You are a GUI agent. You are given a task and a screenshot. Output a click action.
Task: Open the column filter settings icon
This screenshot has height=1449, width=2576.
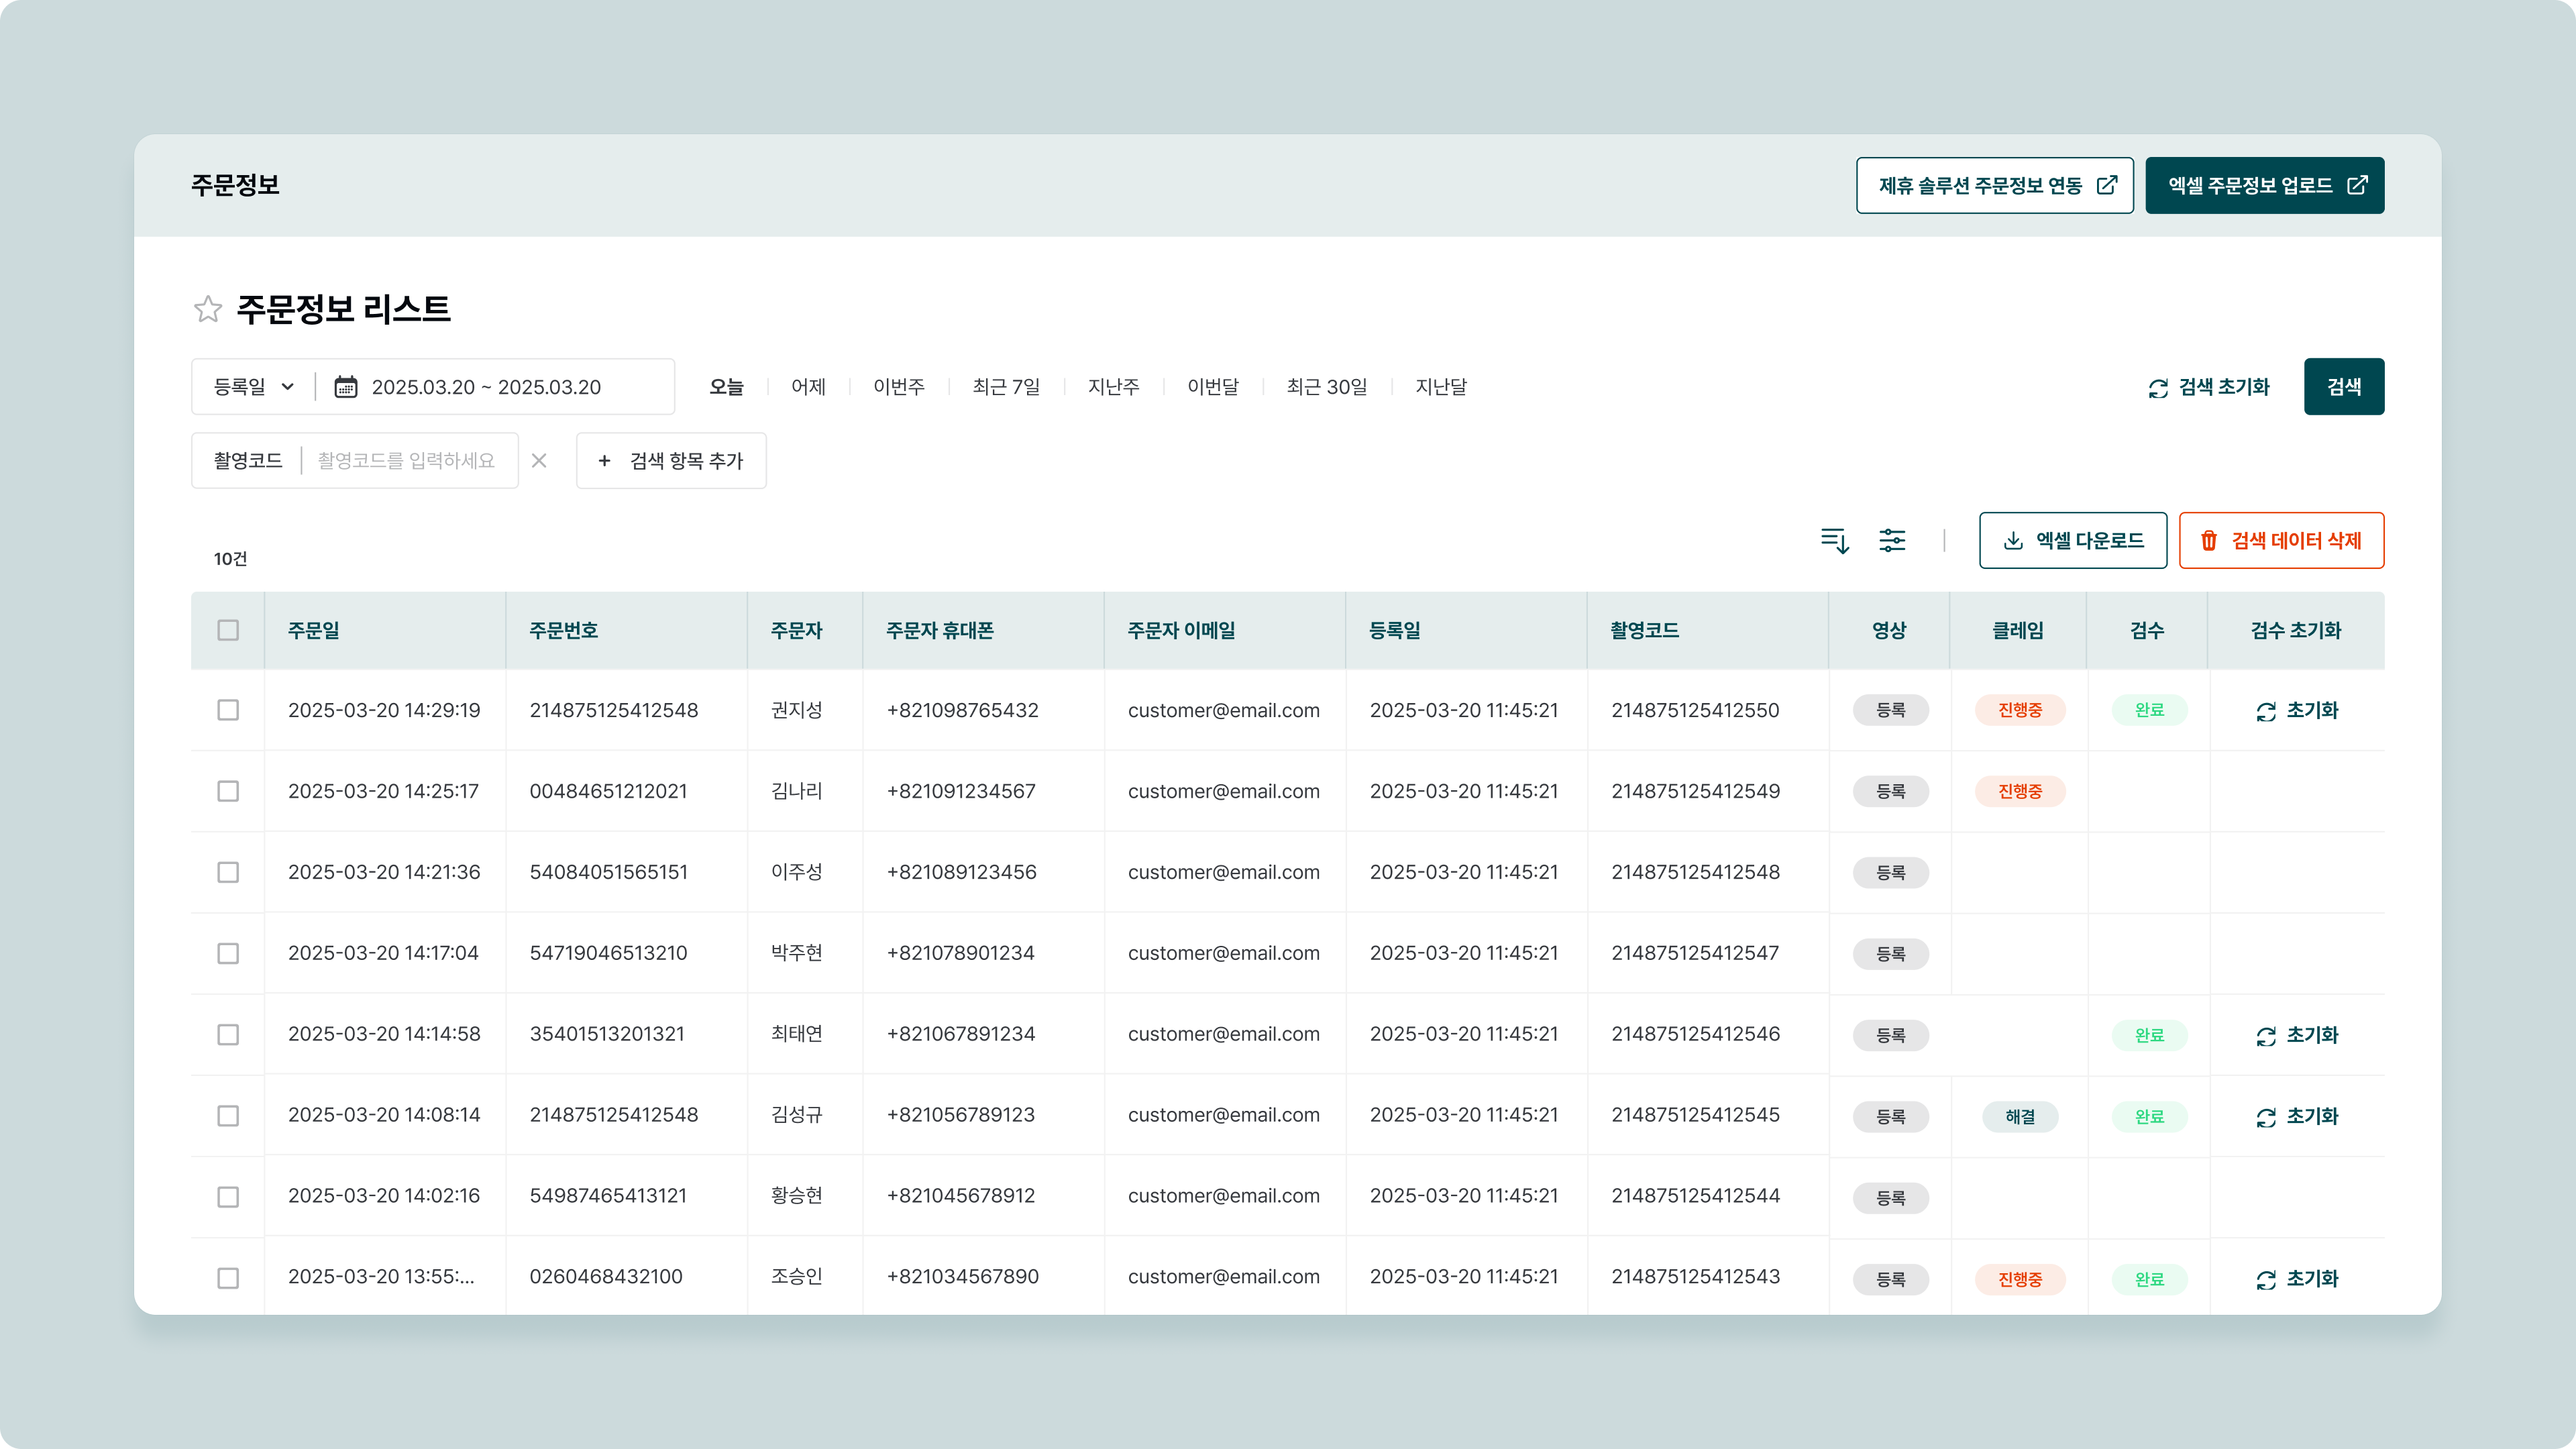[1892, 541]
